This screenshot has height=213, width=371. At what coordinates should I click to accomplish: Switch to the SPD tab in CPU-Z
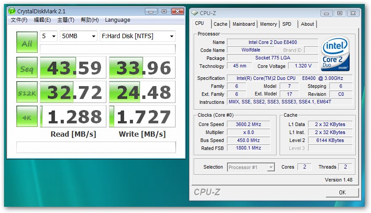click(x=287, y=24)
